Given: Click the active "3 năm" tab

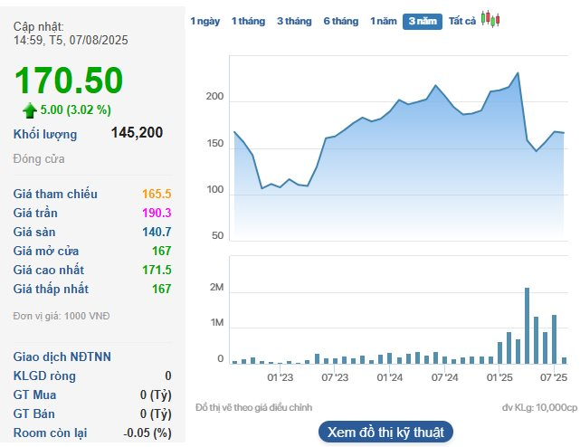Looking at the screenshot, I should pyautogui.click(x=423, y=21).
